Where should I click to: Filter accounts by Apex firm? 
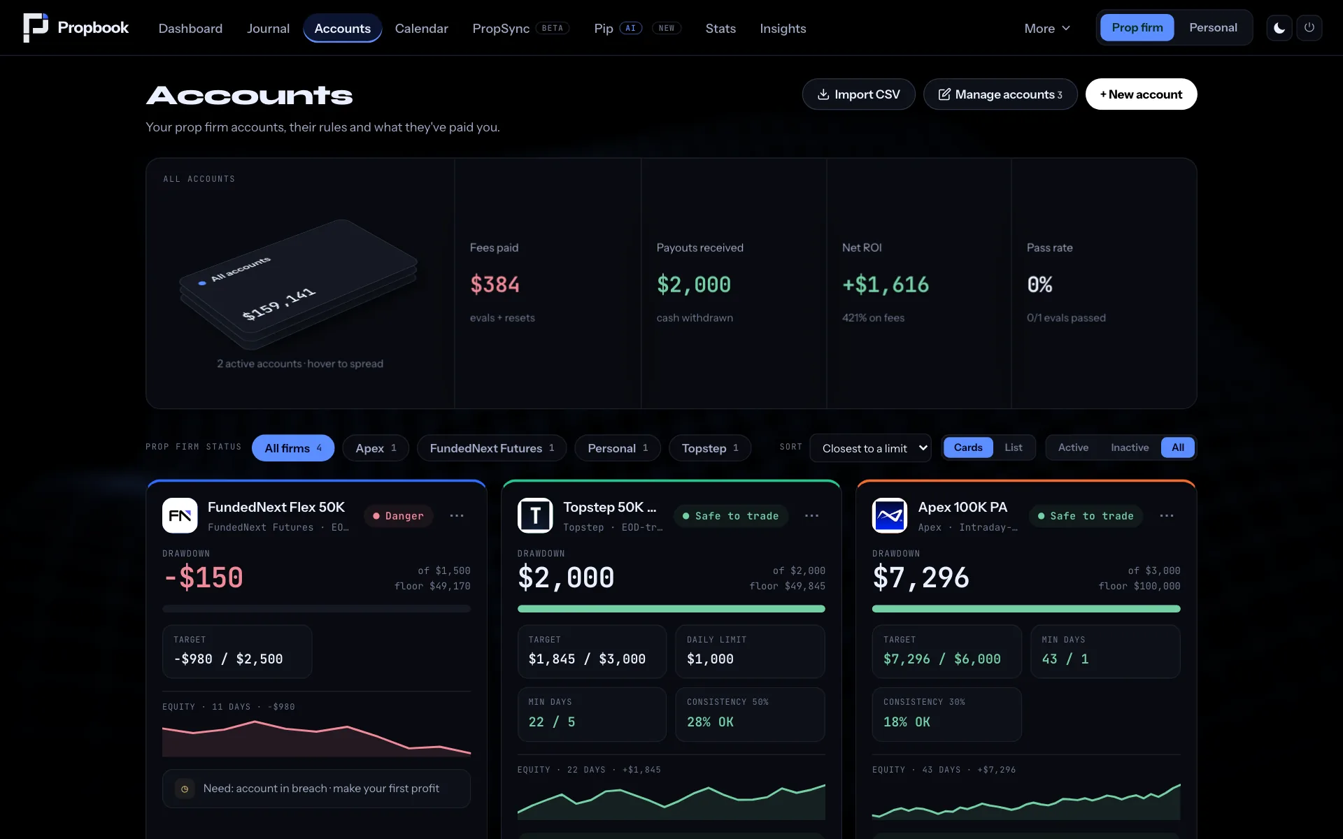coord(376,448)
